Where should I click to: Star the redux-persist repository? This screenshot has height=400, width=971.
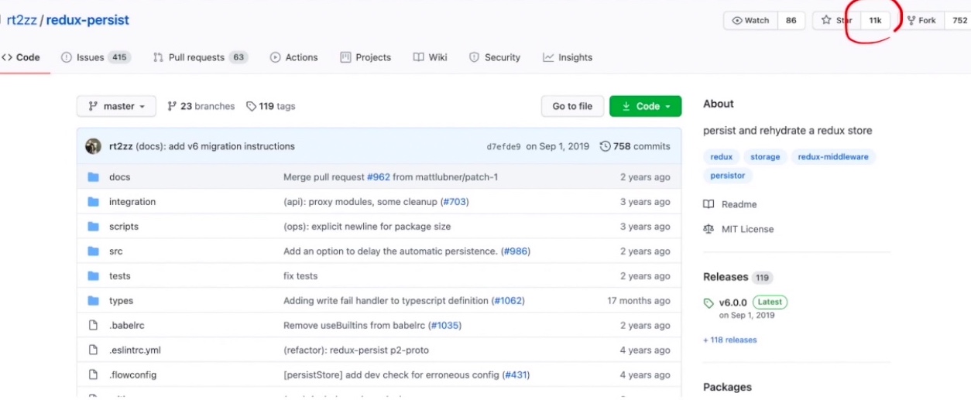pos(837,21)
